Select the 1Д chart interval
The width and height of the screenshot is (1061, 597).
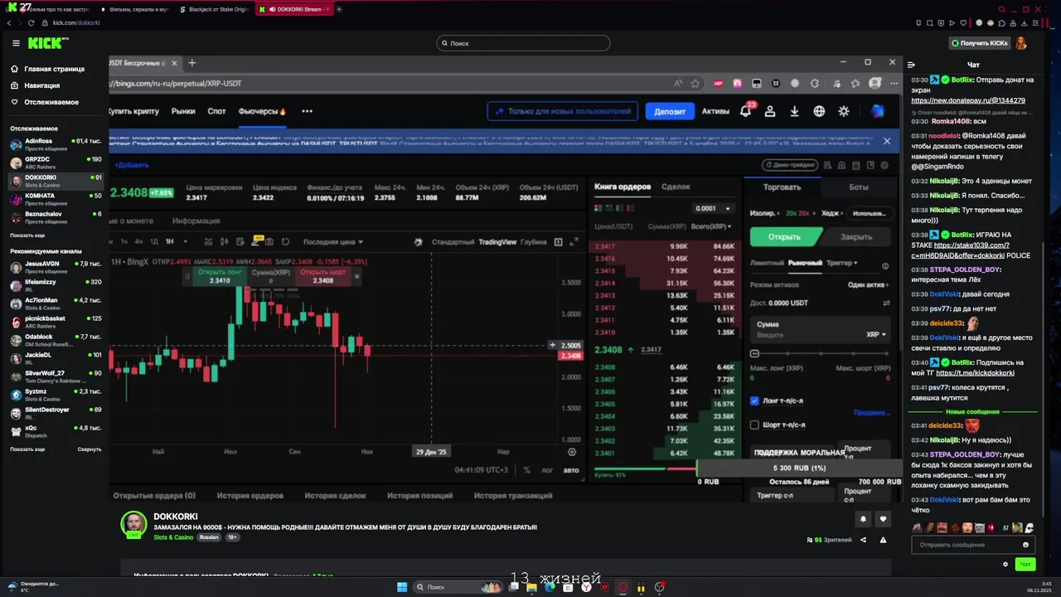point(153,241)
